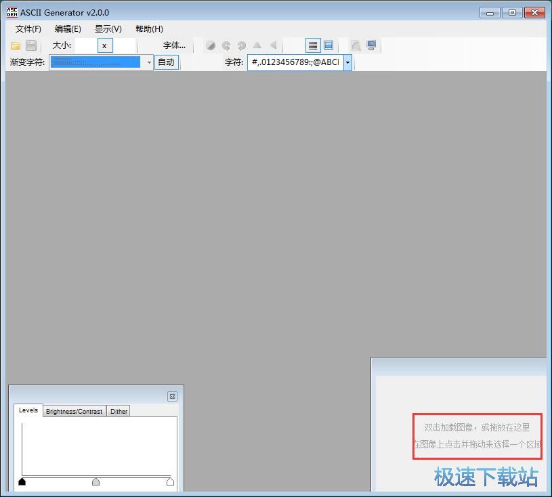Screen dimensions: 552x497
Task: Close the Levels panel
Action: point(172,396)
